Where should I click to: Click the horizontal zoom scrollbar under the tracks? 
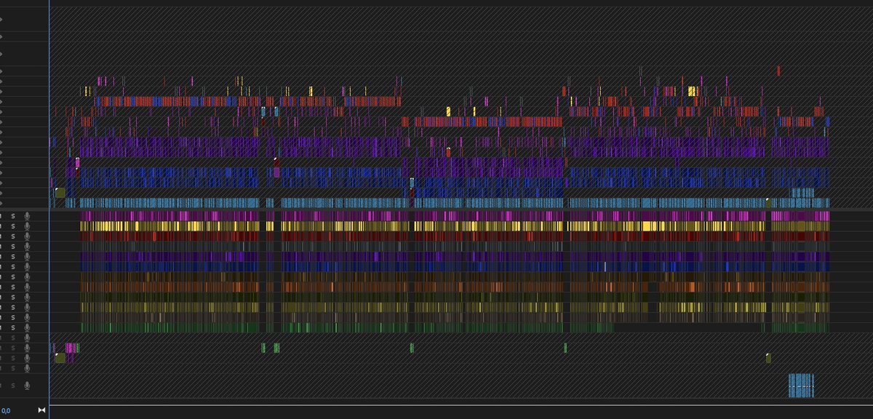tap(461, 405)
